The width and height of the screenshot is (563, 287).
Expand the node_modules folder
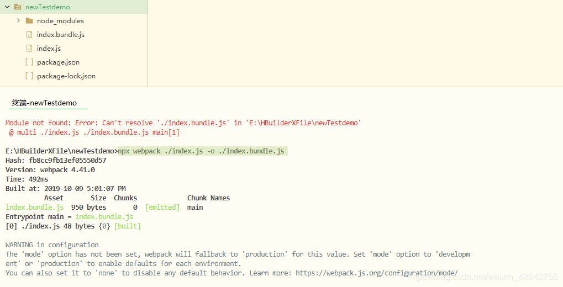[x=18, y=20]
